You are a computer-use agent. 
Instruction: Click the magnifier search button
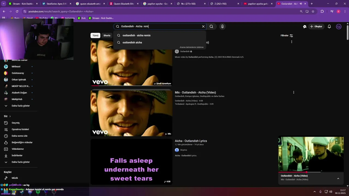[x=211, y=26]
